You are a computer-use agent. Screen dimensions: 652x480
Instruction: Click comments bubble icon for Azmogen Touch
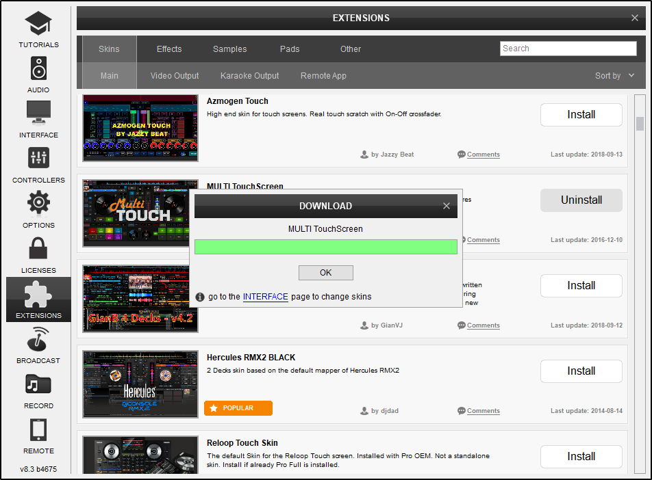[461, 155]
